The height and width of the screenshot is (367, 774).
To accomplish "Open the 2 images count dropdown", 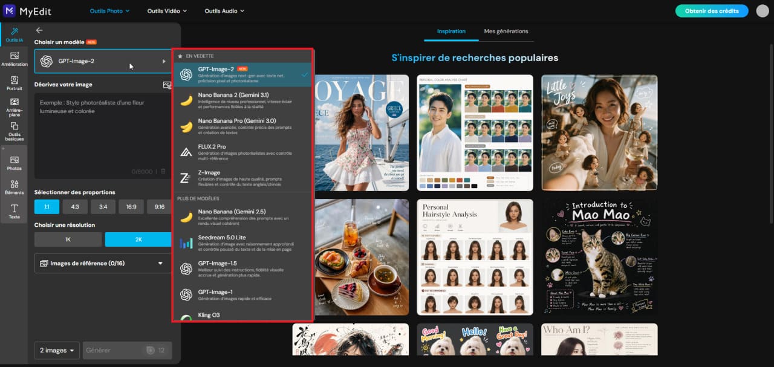I will (57, 351).
